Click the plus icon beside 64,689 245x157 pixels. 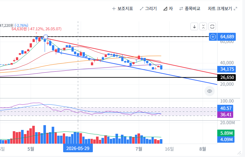[213, 37]
